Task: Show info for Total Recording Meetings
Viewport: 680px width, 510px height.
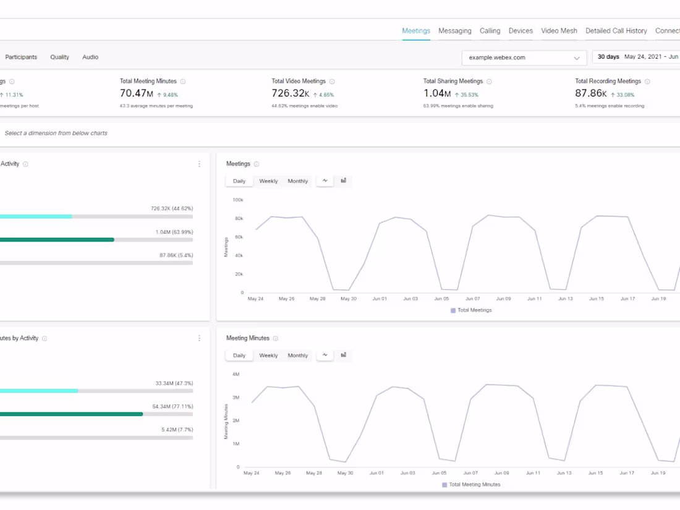Action: coord(647,82)
